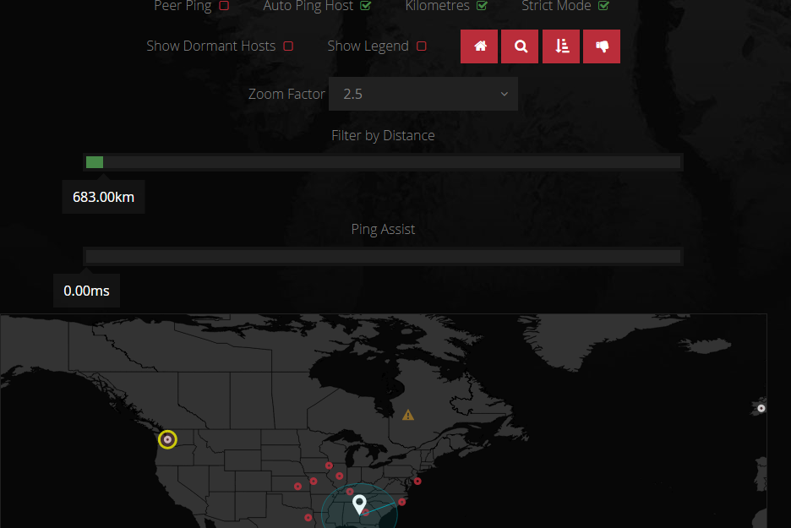
Task: Enable the Peer Ping checkbox
Action: [x=224, y=6]
